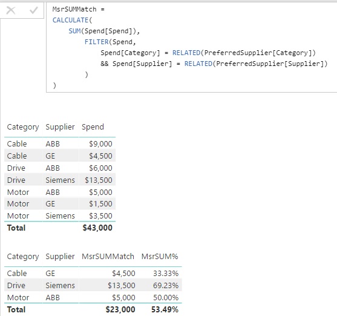Select Cable in the lower MsrSUMMatch table
This screenshot has height=316, width=337.
pos(17,274)
